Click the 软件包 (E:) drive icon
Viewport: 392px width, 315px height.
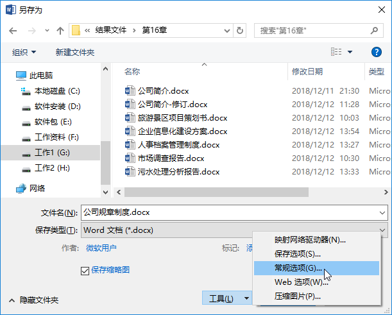pos(26,123)
